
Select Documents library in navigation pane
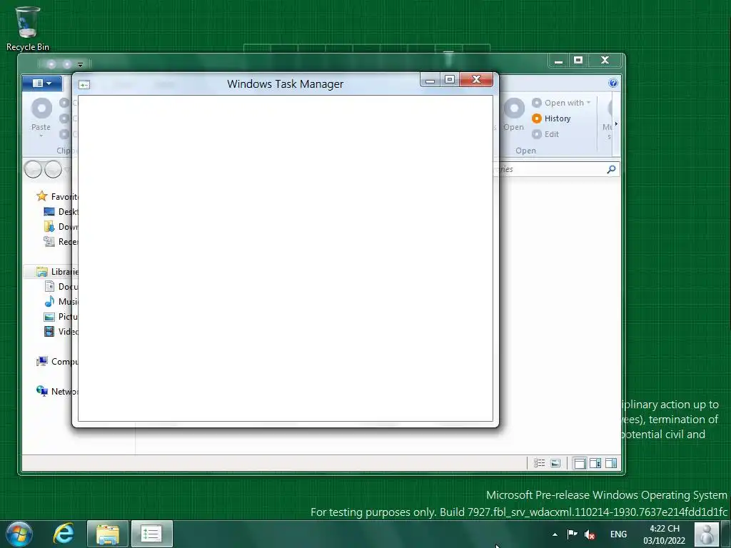coord(61,287)
